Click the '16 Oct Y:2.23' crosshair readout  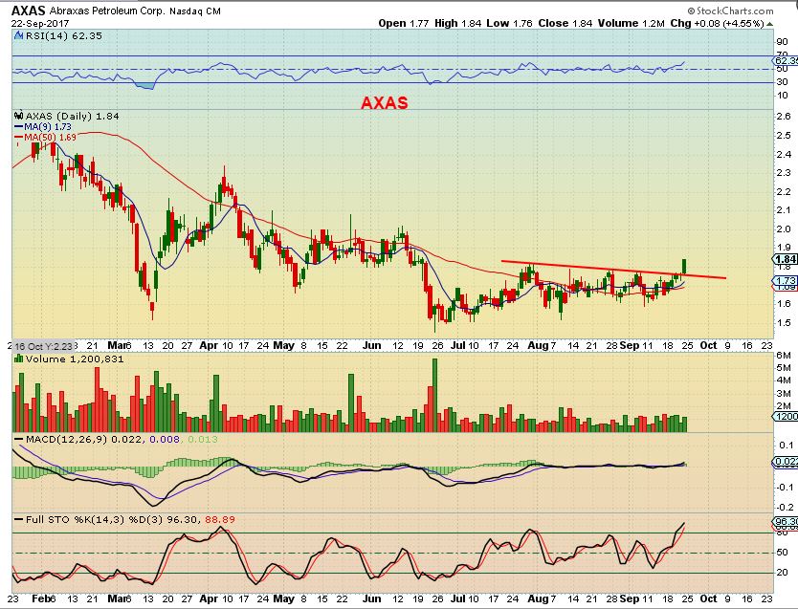point(43,346)
